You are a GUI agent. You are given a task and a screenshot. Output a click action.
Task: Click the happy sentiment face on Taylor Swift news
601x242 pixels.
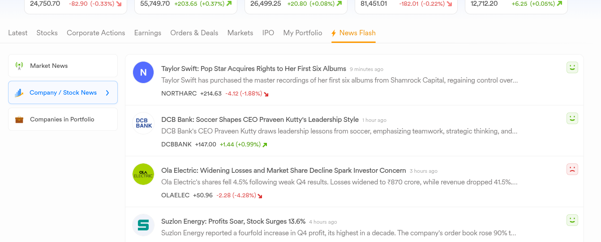(x=572, y=67)
